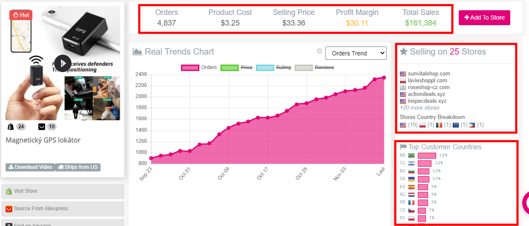Click the black smiley icon beside 10

[x=42, y=127]
